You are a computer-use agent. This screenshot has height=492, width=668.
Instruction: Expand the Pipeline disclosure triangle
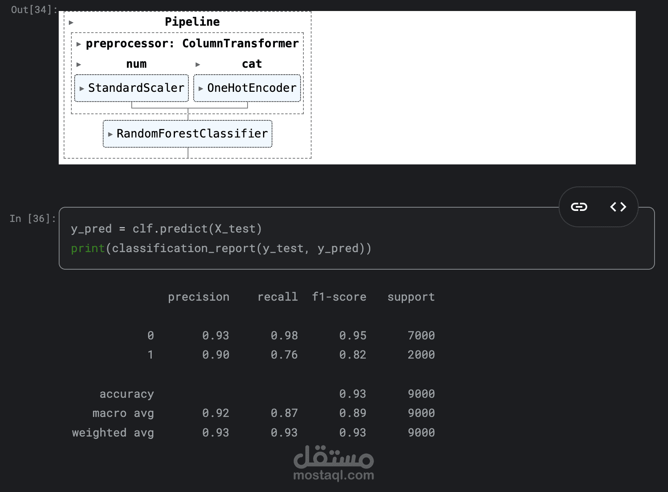[71, 22]
